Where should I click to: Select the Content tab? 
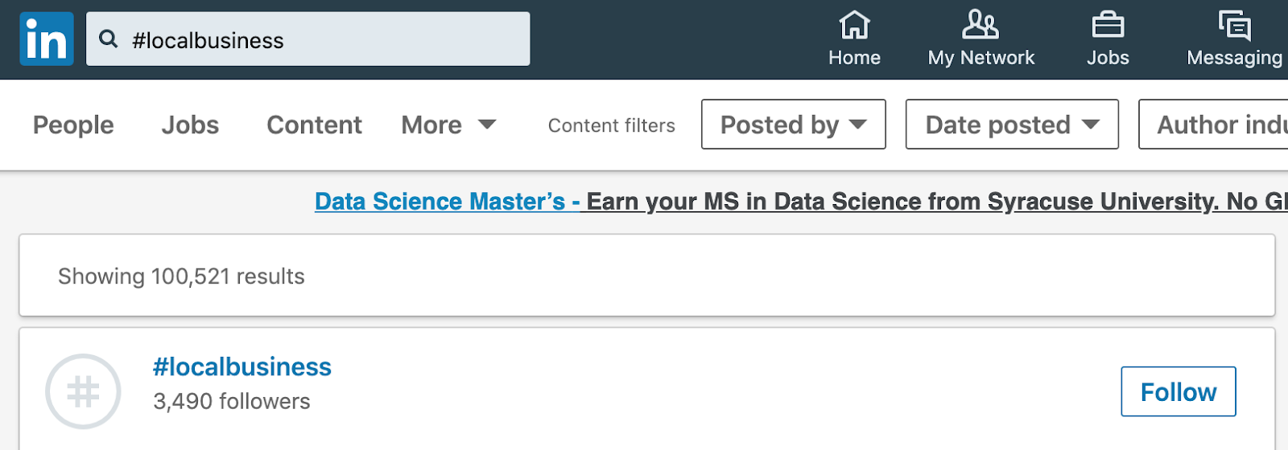click(314, 125)
